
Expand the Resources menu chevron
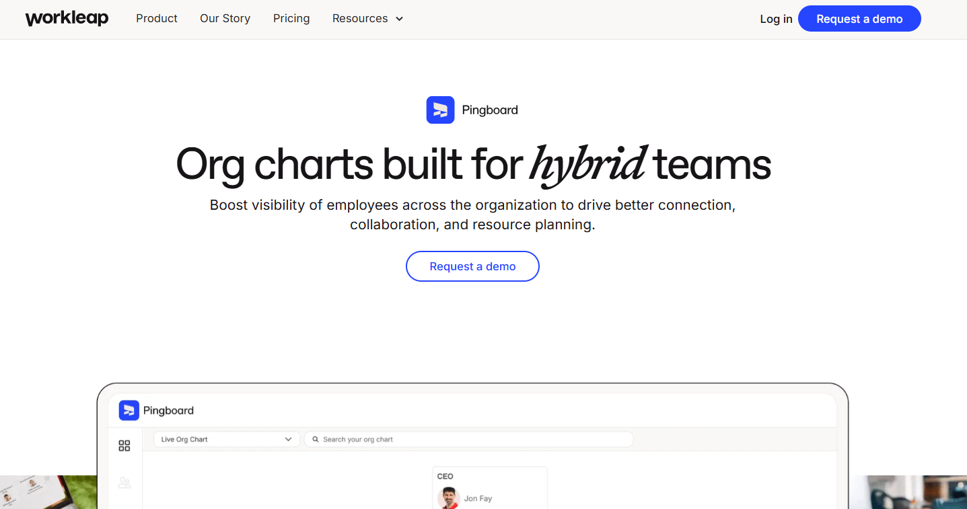click(399, 19)
